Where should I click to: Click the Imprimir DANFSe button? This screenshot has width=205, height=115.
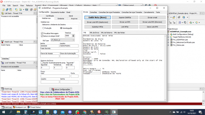(x=125, y=17)
